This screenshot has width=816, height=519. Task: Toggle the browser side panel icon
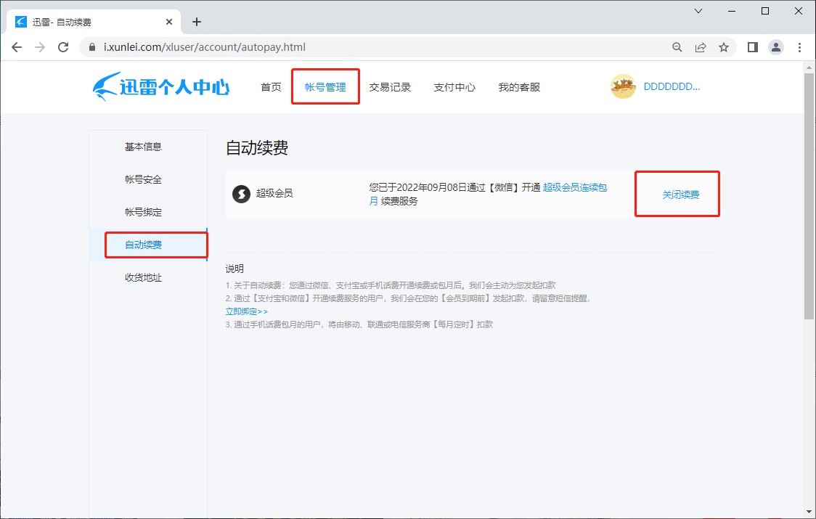pyautogui.click(x=753, y=47)
